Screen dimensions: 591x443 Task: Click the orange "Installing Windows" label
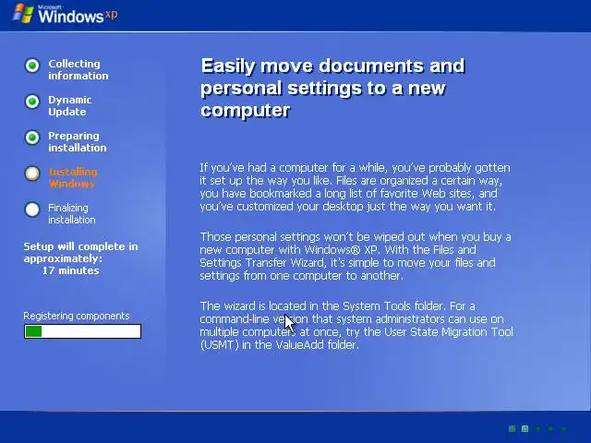[73, 178]
